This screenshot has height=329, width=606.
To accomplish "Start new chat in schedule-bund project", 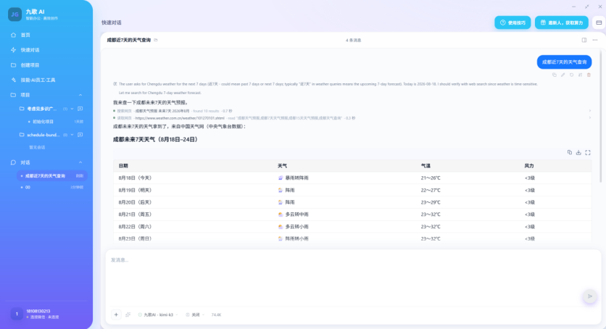I will (x=80, y=135).
